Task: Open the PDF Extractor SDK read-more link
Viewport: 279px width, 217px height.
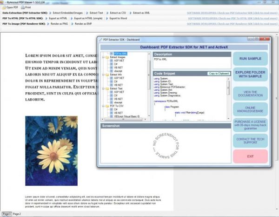Action: pyautogui.click(x=232, y=14)
